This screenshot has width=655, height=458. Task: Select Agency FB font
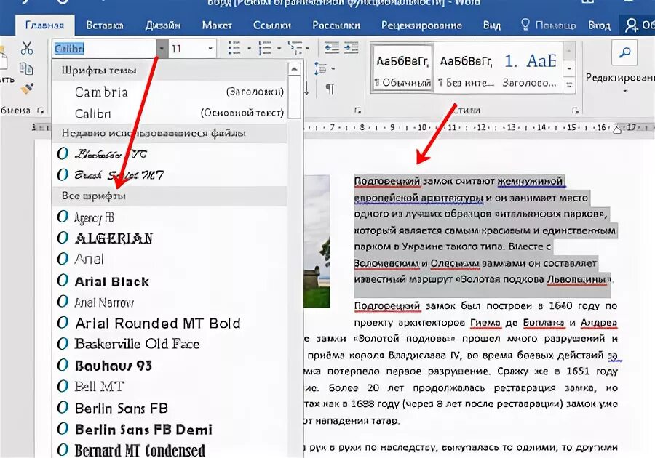point(170,217)
